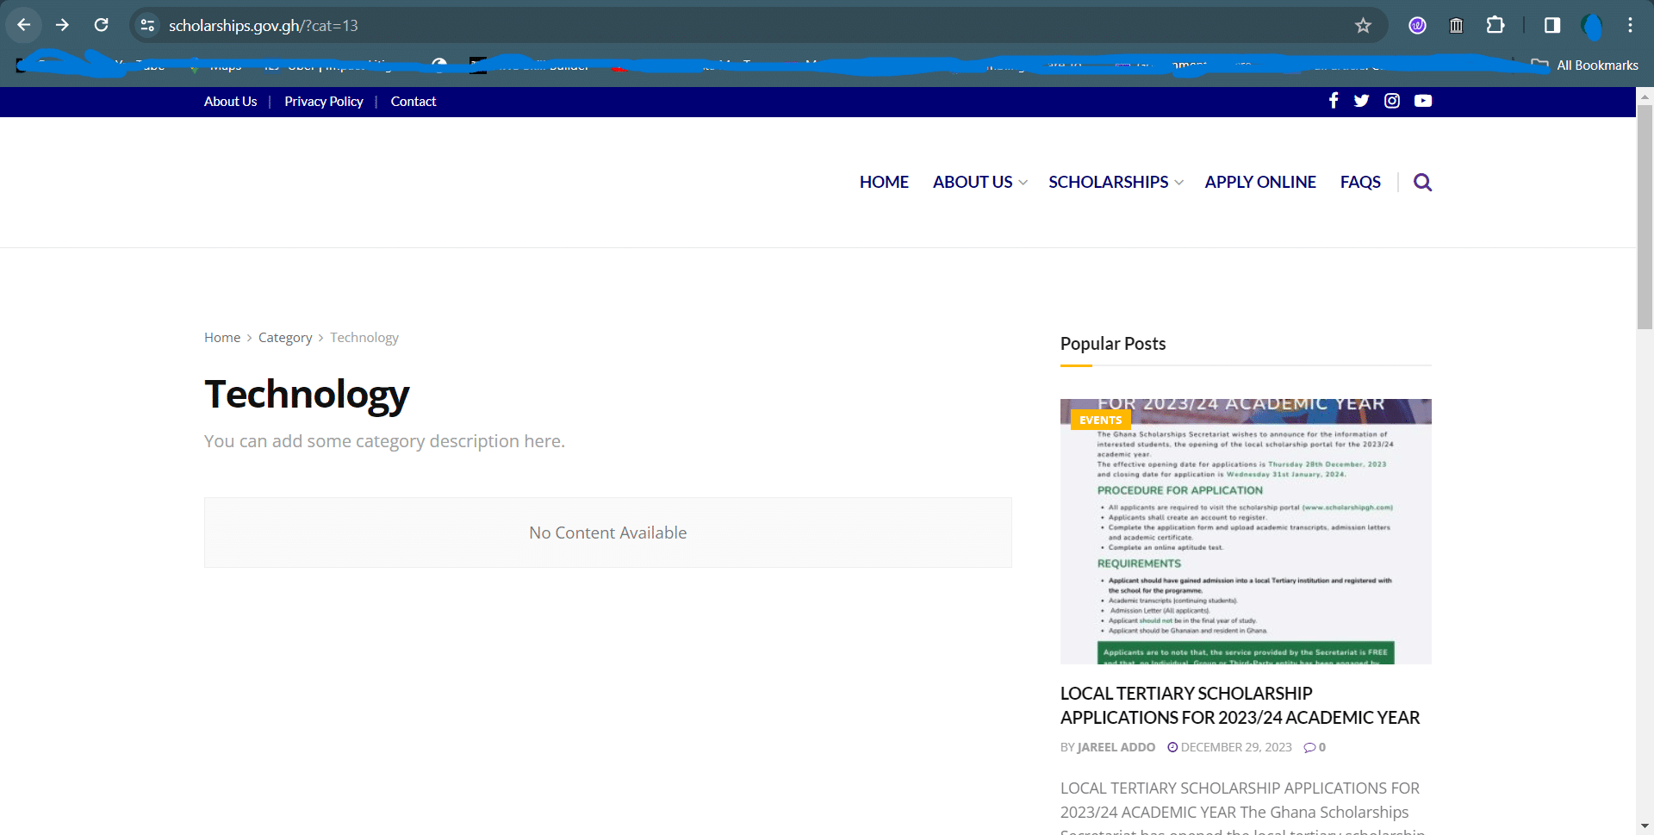Open the Local Tertiary Scholarship post thumbnail

pyautogui.click(x=1246, y=532)
